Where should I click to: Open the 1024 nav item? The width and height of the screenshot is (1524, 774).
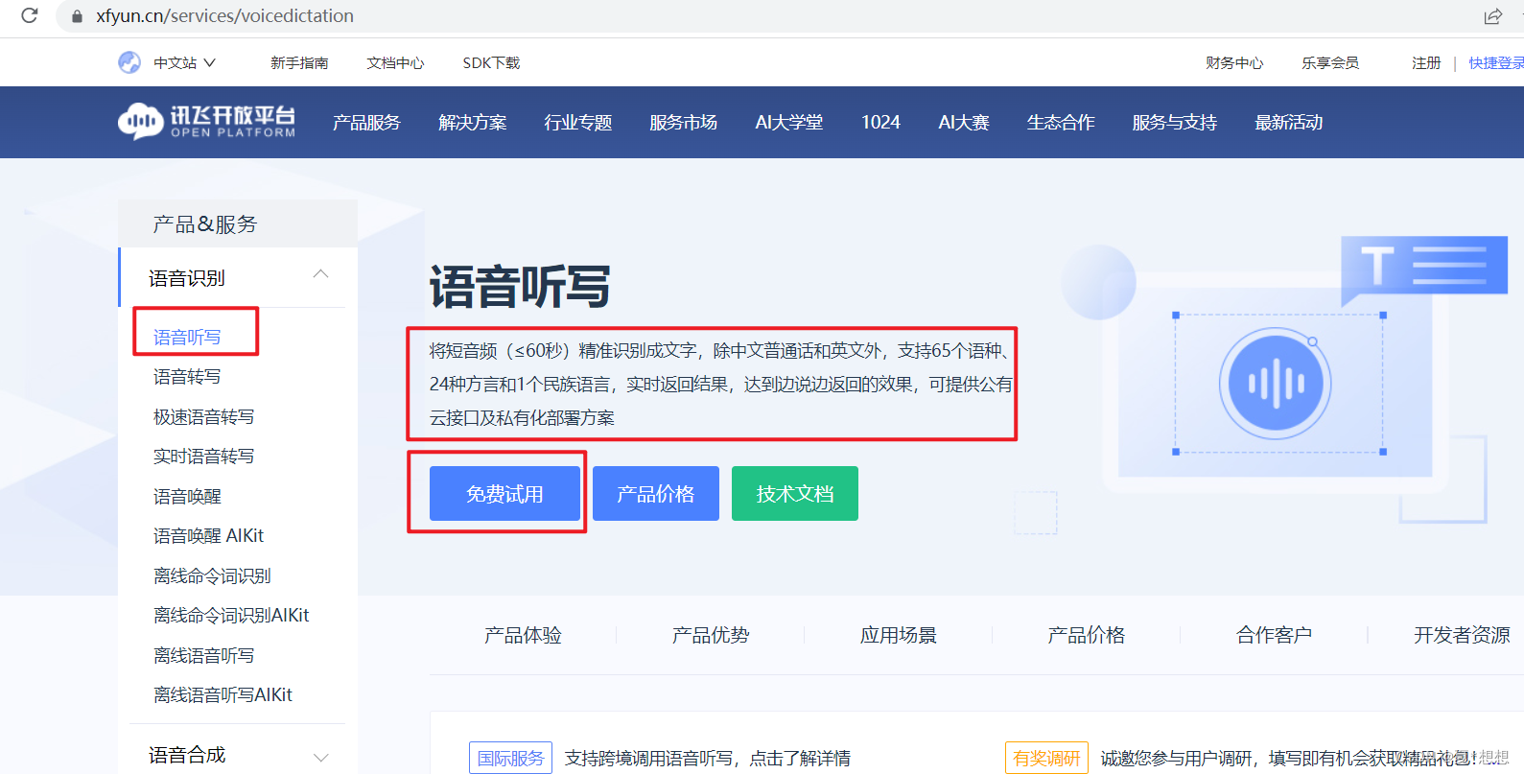point(880,123)
